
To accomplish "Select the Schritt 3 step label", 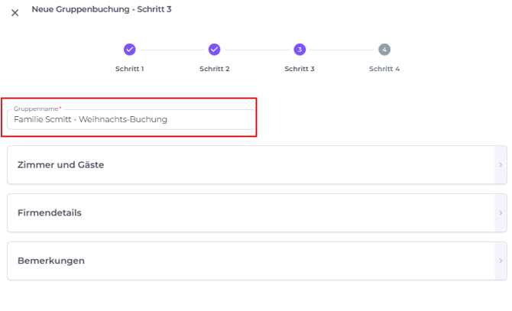I will 300,69.
